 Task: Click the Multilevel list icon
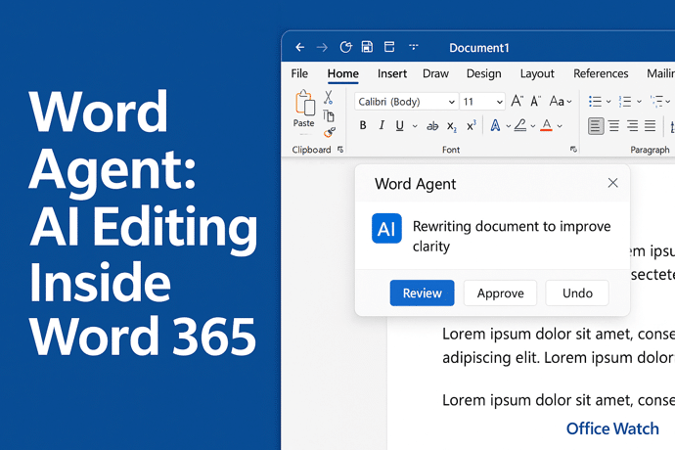[x=656, y=102]
